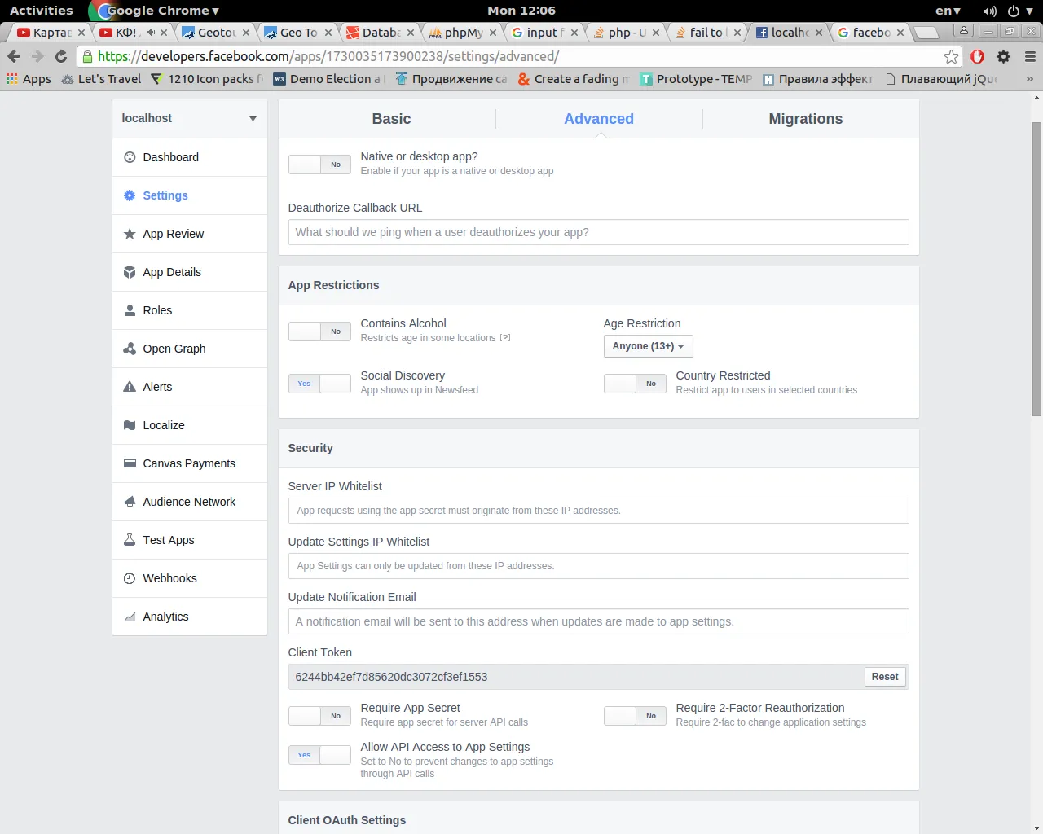Toggle the Native or desktop app switch
The image size is (1043, 834).
click(x=319, y=165)
